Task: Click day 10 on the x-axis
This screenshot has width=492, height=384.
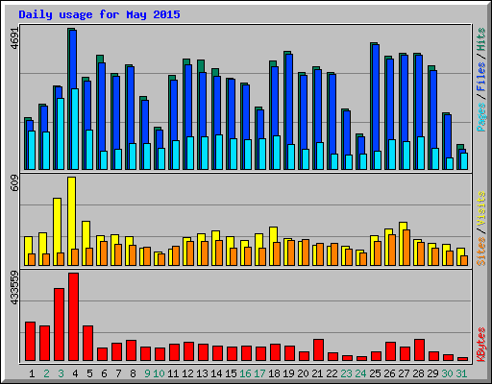Action: click(159, 373)
